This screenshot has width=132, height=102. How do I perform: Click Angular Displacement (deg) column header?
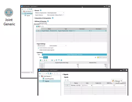click(62, 63)
